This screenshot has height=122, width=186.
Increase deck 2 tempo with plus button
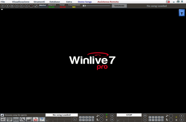[182, 116]
